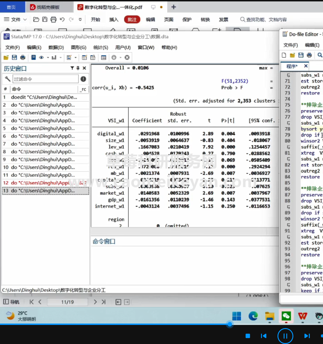Collapse the code fold marker below line 88
The width and height of the screenshot is (323, 344).
tap(288, 207)
